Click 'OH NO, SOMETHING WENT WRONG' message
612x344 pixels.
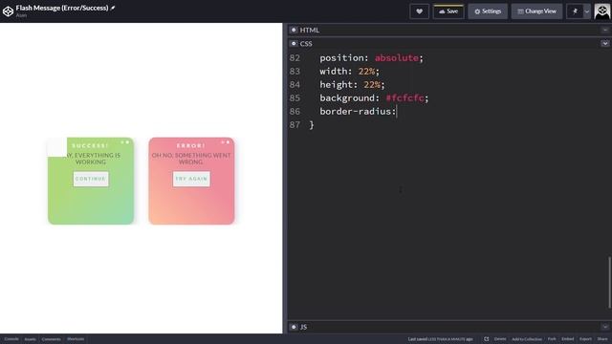pyautogui.click(x=191, y=159)
